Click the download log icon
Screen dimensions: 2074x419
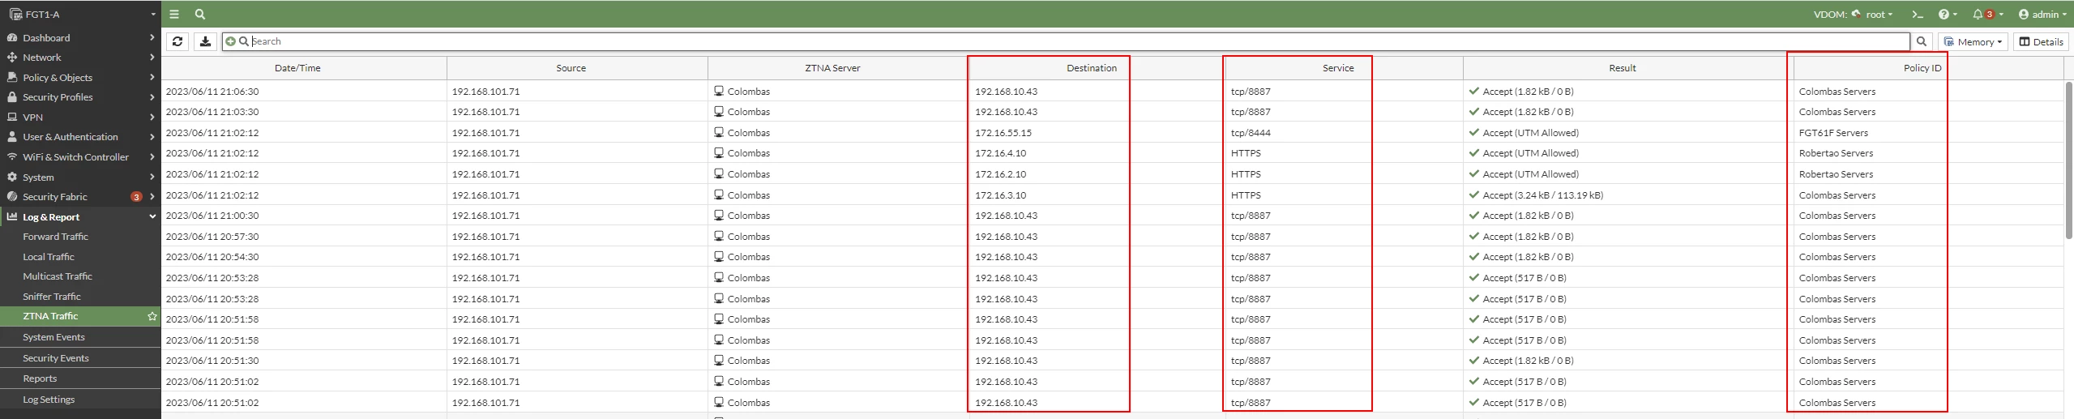[205, 41]
